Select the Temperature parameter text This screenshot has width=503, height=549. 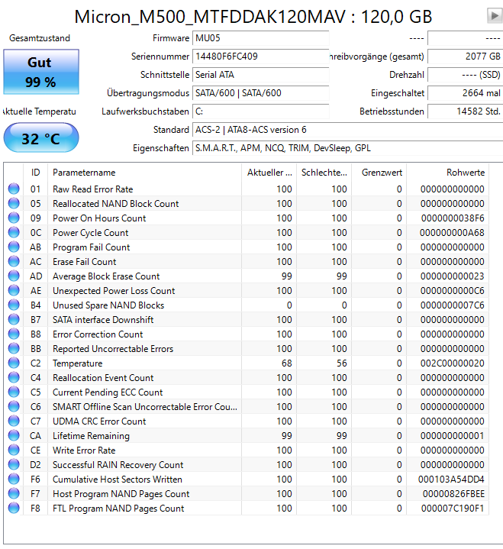point(77,363)
